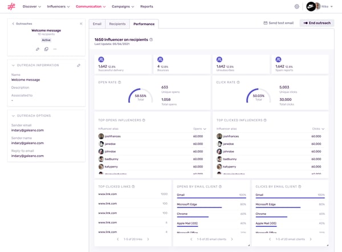Screen dimensions: 342x252
Task: Go to next page of top clicked links
Action: [x=148, y=239]
